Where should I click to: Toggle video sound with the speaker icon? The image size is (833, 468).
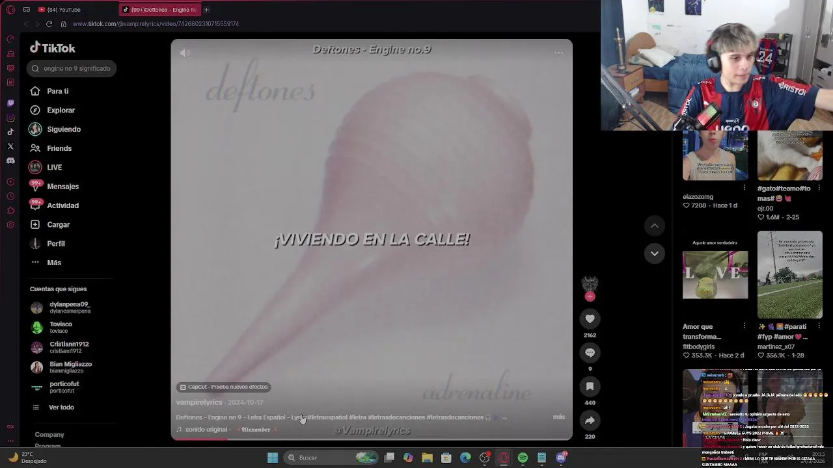[185, 53]
